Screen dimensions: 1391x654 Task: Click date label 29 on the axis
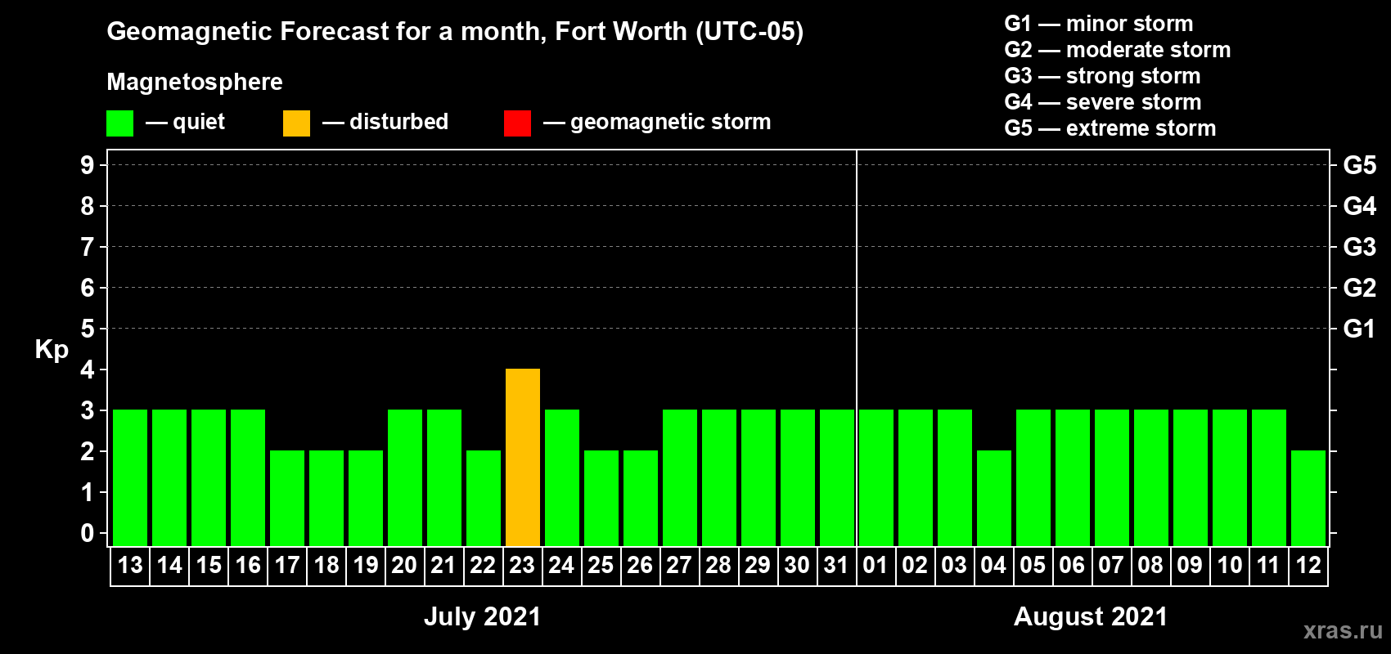(x=758, y=566)
